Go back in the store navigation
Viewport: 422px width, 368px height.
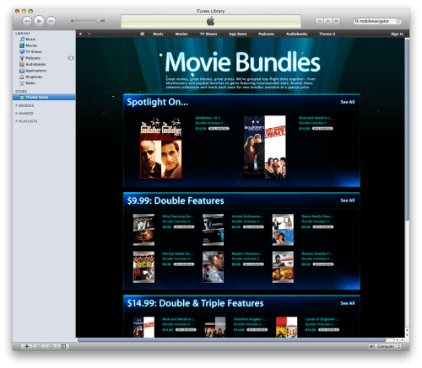tap(80, 34)
